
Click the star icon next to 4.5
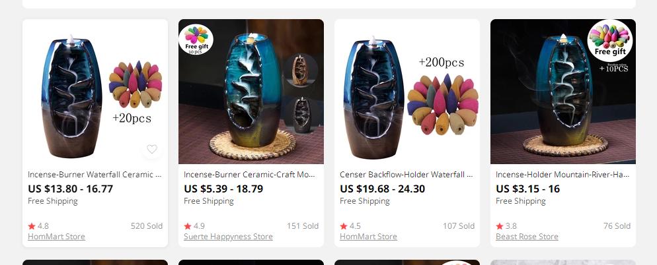344,226
